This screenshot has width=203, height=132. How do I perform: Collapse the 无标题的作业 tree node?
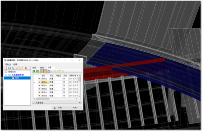tap(6, 75)
